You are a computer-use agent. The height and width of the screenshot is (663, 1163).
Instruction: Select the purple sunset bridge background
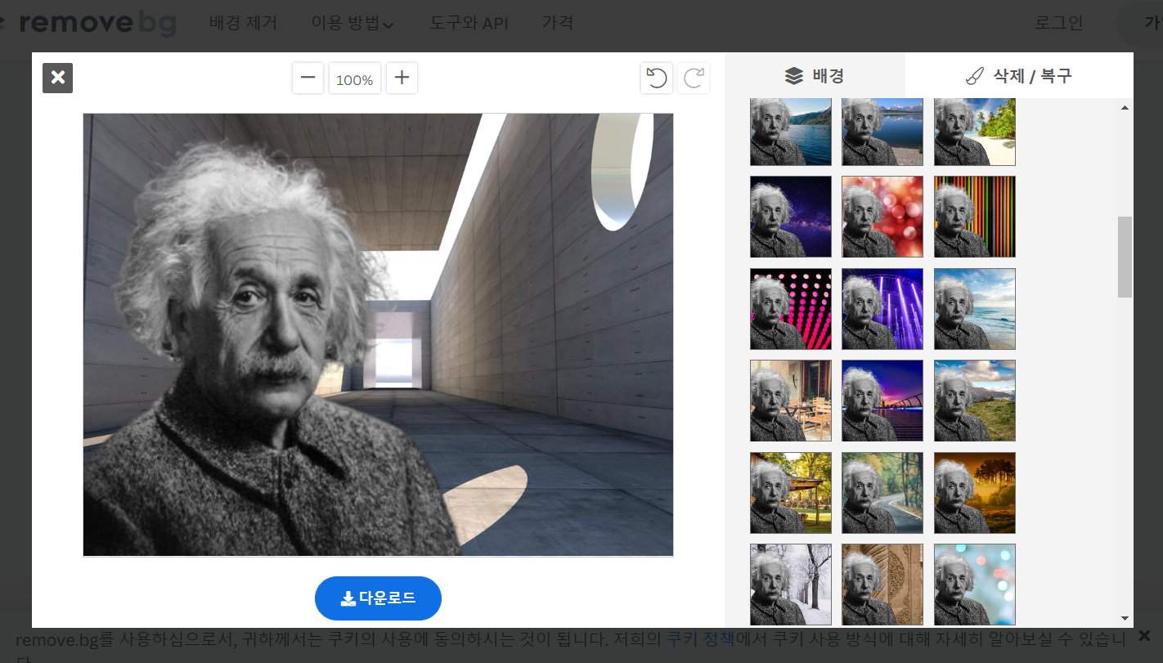(882, 401)
